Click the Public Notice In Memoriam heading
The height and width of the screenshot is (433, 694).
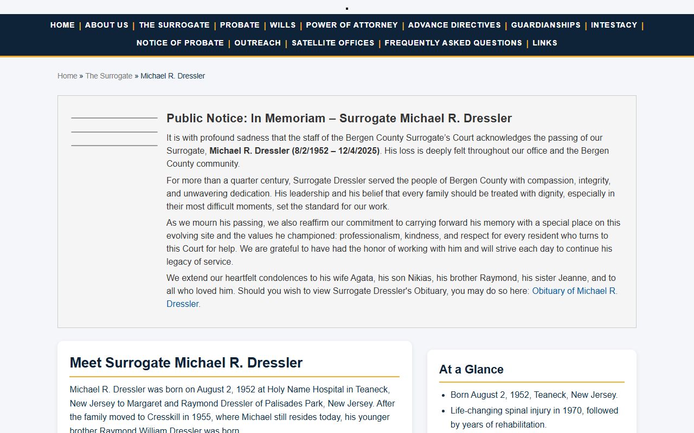point(339,118)
